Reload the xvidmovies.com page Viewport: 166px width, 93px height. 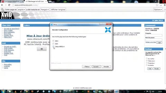click(9, 5)
